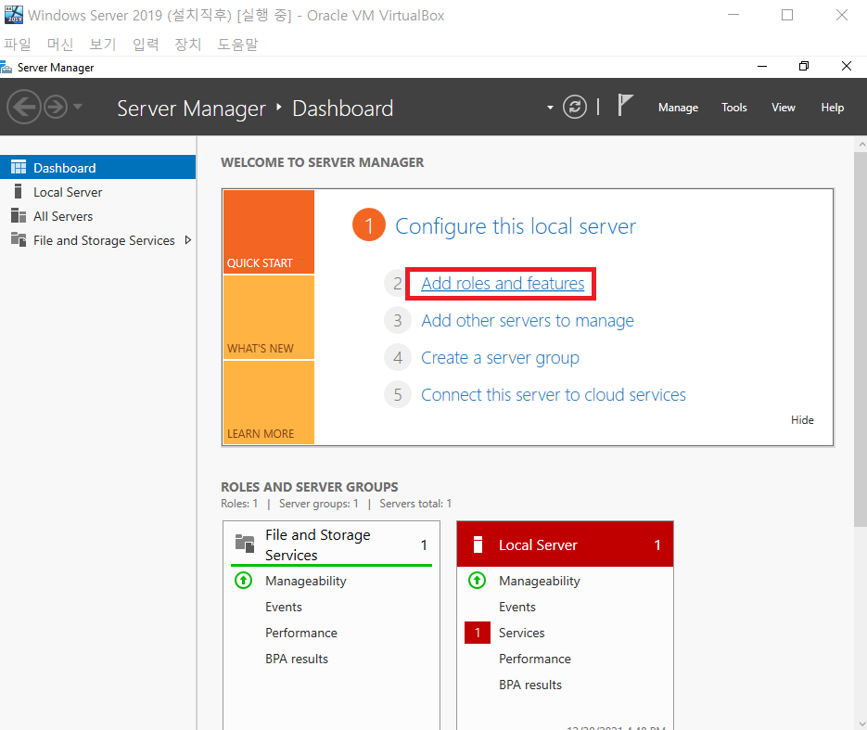Open the Manage menu

678,108
